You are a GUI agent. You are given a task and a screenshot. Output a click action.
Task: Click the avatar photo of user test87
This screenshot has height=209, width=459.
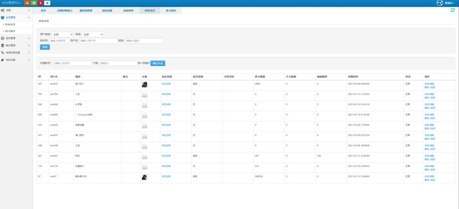[x=145, y=177]
